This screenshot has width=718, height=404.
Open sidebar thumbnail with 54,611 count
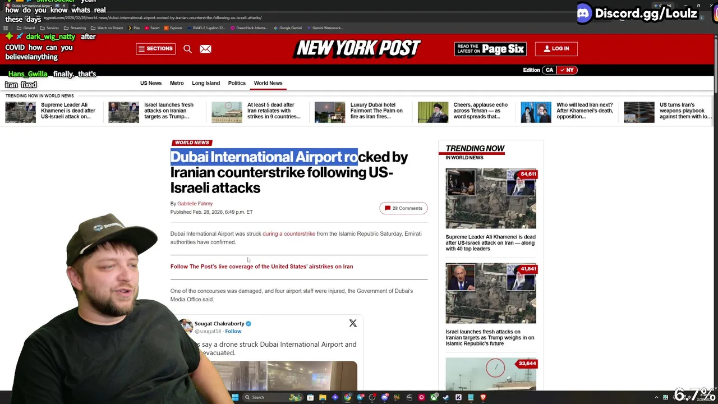click(491, 199)
